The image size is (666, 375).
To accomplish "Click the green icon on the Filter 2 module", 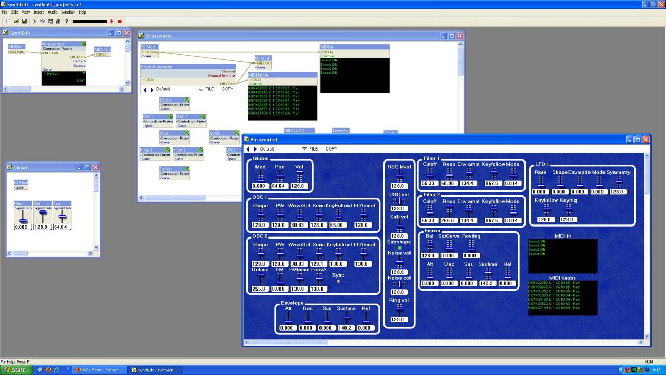I will [x=201, y=150].
